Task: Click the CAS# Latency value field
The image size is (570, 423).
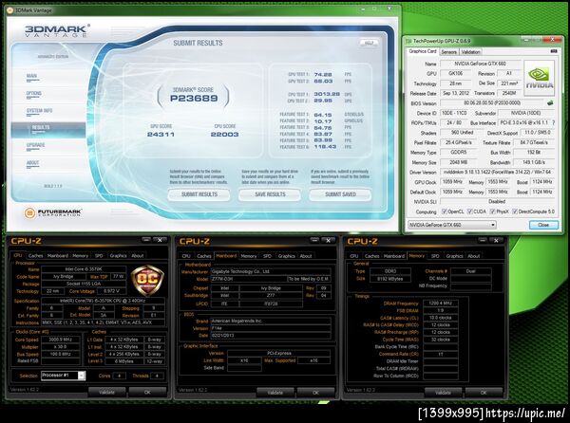Action: pyautogui.click(x=441, y=318)
